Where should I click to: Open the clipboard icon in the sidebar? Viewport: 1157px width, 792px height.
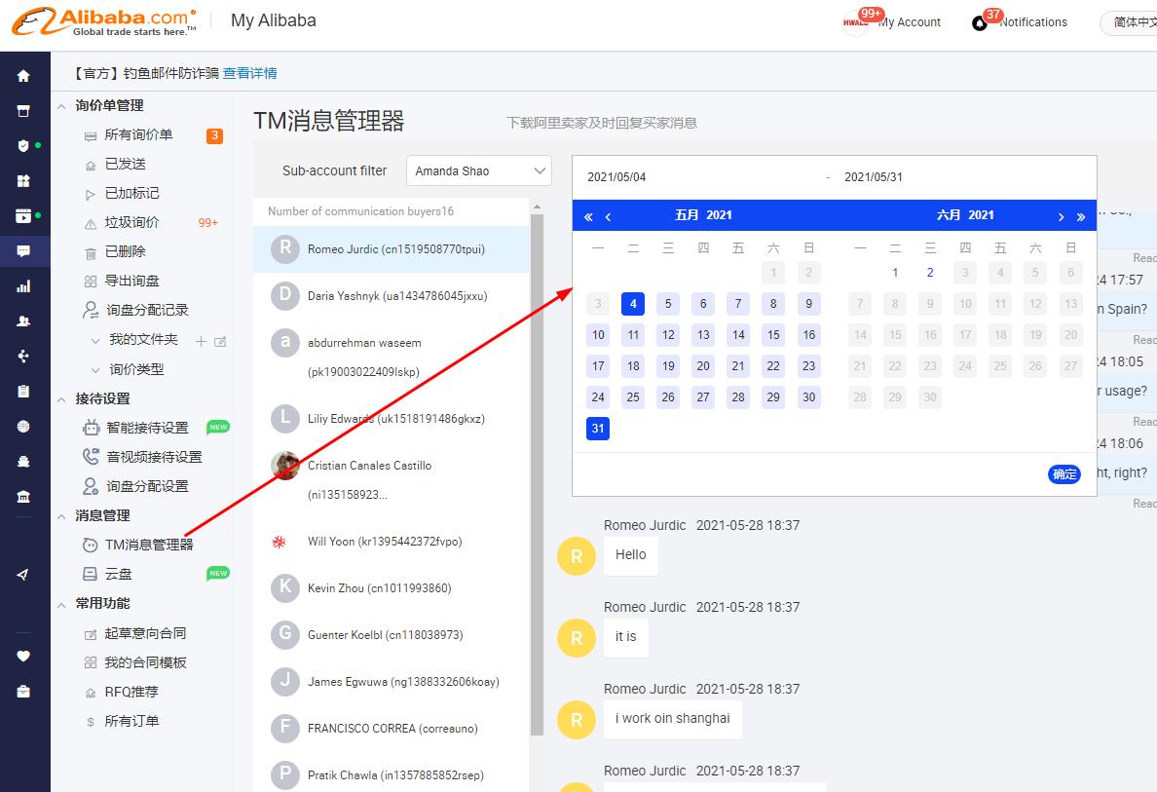click(x=23, y=392)
